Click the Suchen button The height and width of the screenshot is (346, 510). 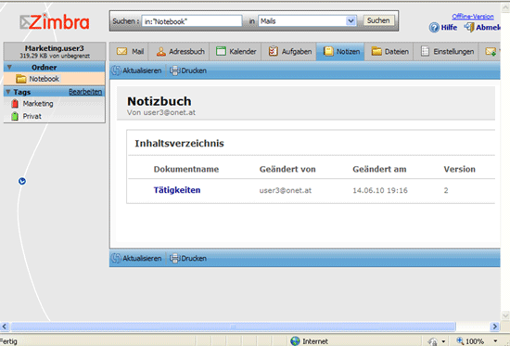coord(378,20)
